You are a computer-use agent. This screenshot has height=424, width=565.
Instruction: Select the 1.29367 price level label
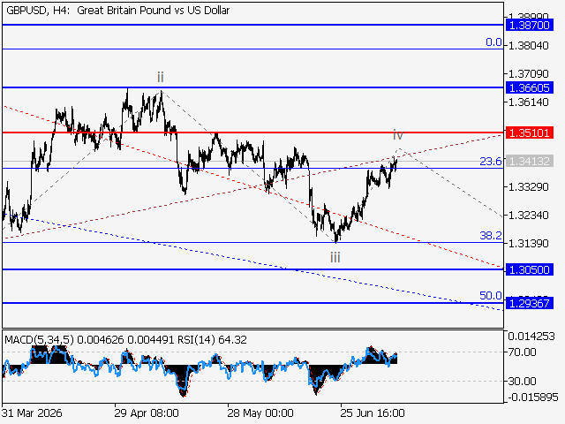tap(529, 303)
